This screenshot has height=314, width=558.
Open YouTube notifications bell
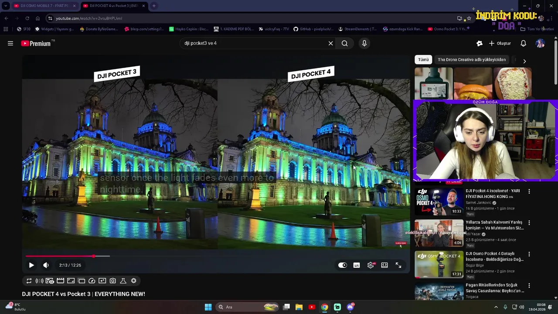(x=524, y=43)
